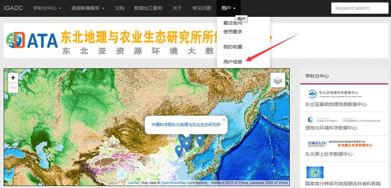Open 东北亚地理科学数据中心 logo image
This screenshot has width=391, height=188.
tap(335, 94)
